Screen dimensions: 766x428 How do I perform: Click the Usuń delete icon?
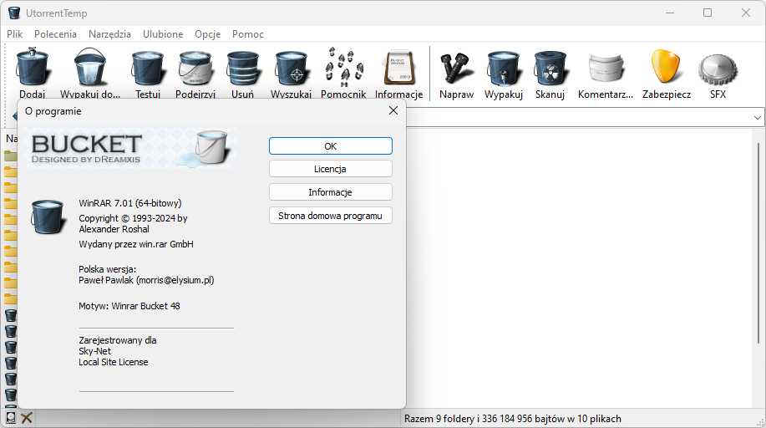[243, 69]
